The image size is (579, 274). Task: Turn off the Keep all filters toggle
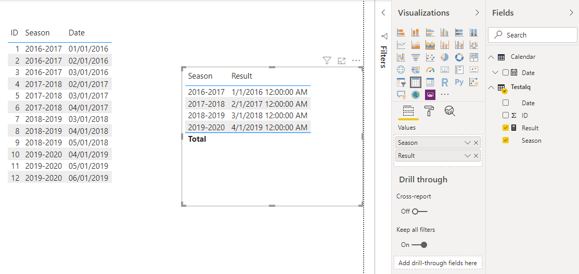(419, 245)
